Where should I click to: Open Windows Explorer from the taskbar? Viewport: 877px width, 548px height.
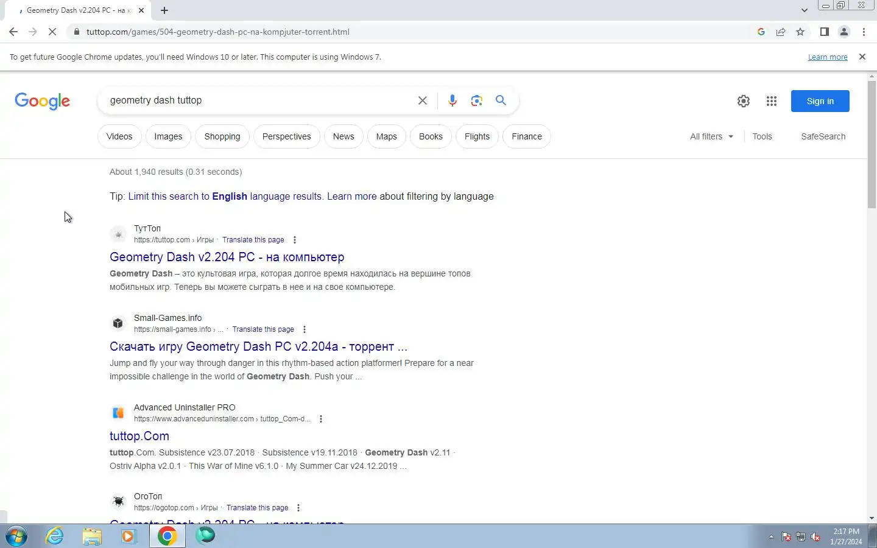click(x=92, y=536)
